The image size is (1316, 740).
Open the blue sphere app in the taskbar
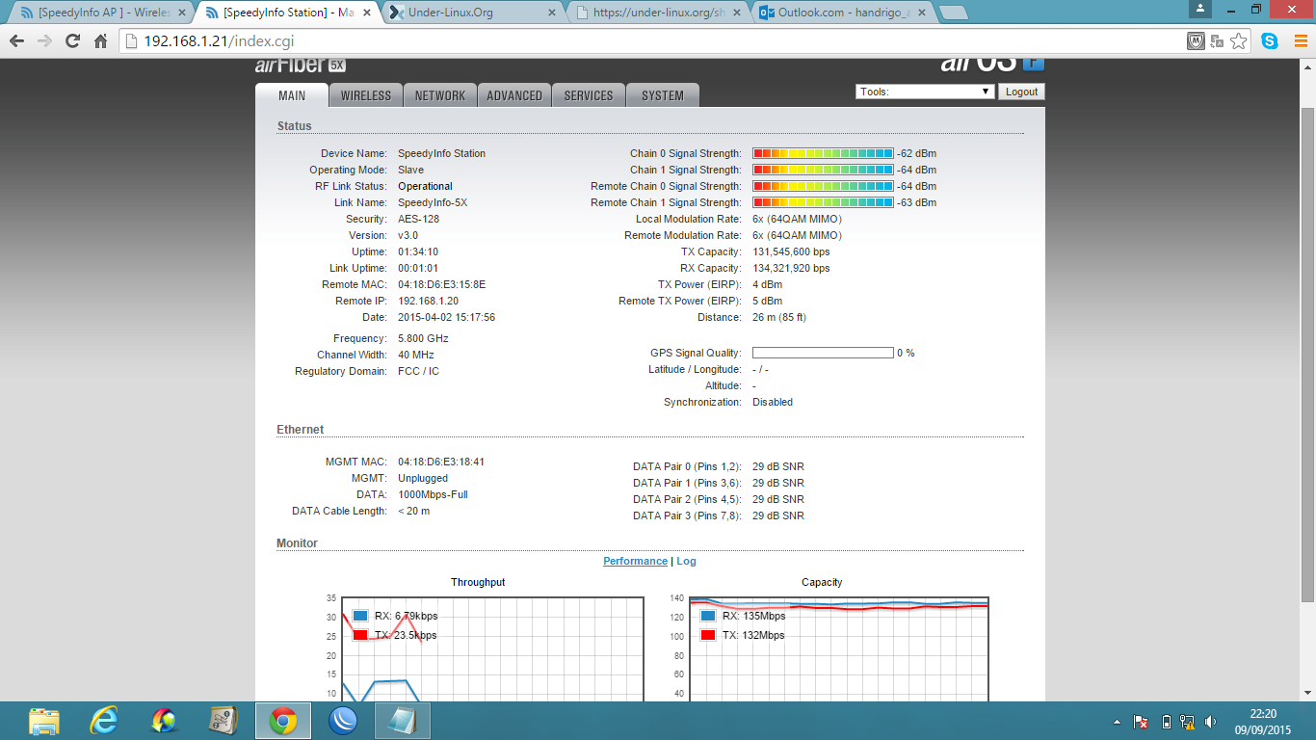coord(343,721)
